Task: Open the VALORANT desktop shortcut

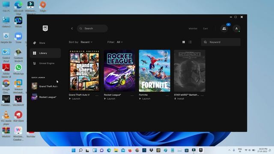Action: (x=18, y=101)
